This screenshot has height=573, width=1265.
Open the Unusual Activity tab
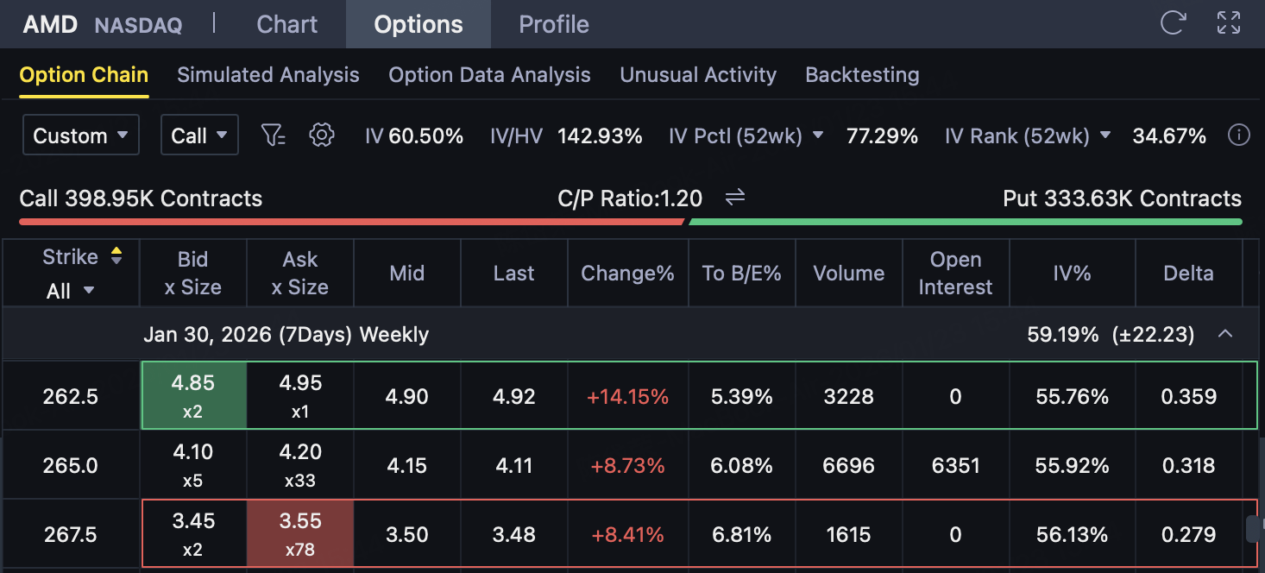pos(697,75)
